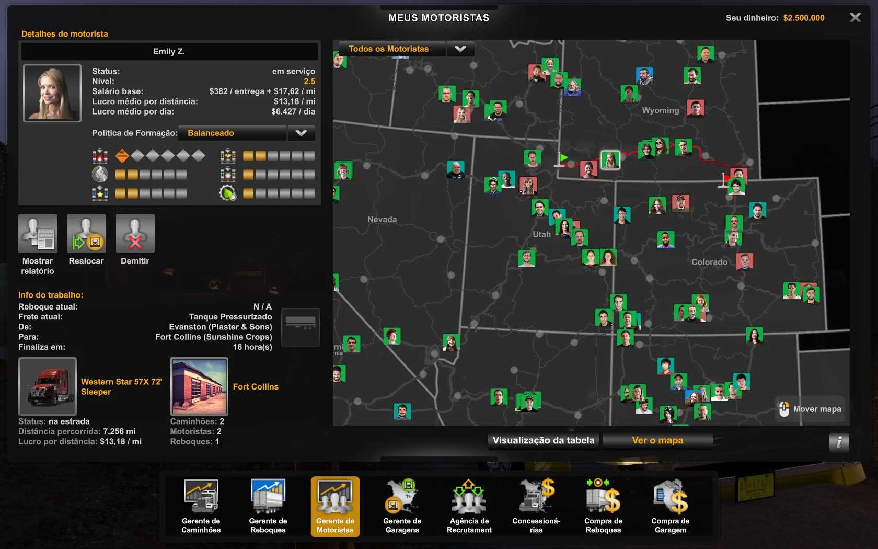Expand the Todos os Motoristas dropdown
The height and width of the screenshot is (549, 878).
pyautogui.click(x=459, y=49)
